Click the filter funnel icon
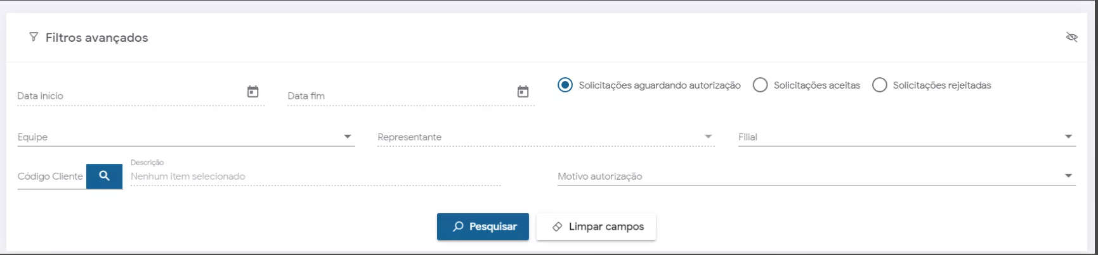The image size is (1098, 255). tap(34, 37)
